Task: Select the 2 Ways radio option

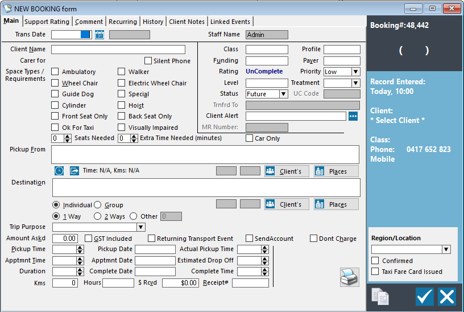Action: pyautogui.click(x=97, y=216)
